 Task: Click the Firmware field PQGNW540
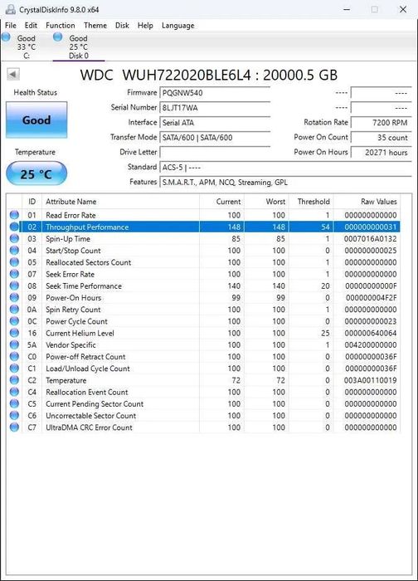pyautogui.click(x=215, y=93)
